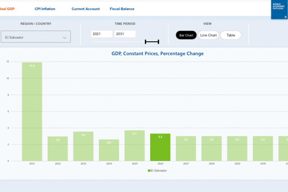Click the World Economic Outlook logo
The width and height of the screenshot is (288, 192).
pyautogui.click(x=279, y=9)
